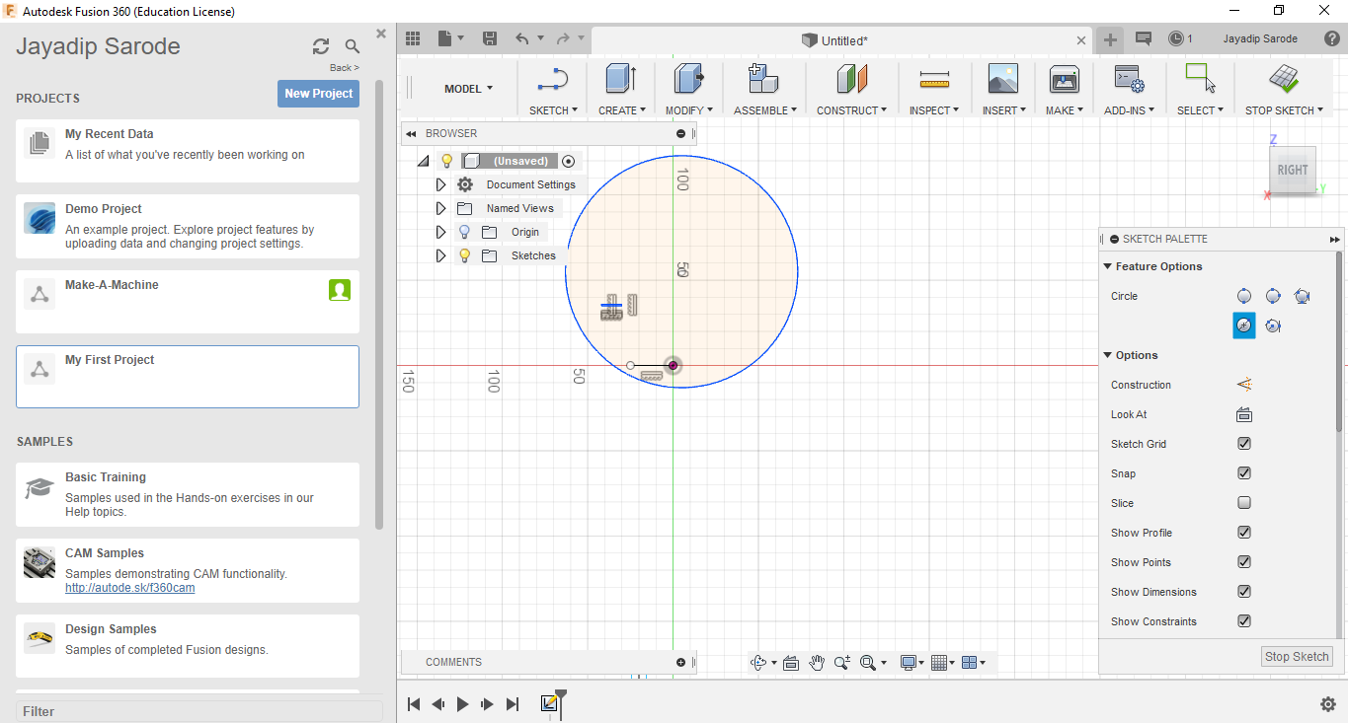1348x723 pixels.
Task: Click the Back link in data panel
Action: (x=345, y=68)
